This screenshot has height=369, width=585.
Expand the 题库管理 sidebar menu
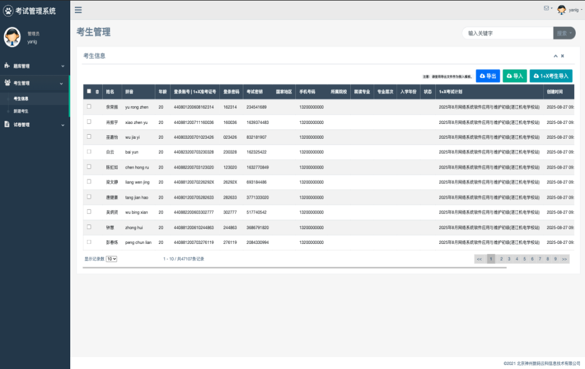click(34, 66)
